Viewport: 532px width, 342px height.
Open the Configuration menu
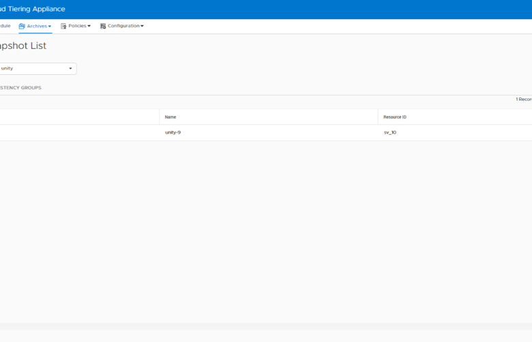pyautogui.click(x=122, y=26)
